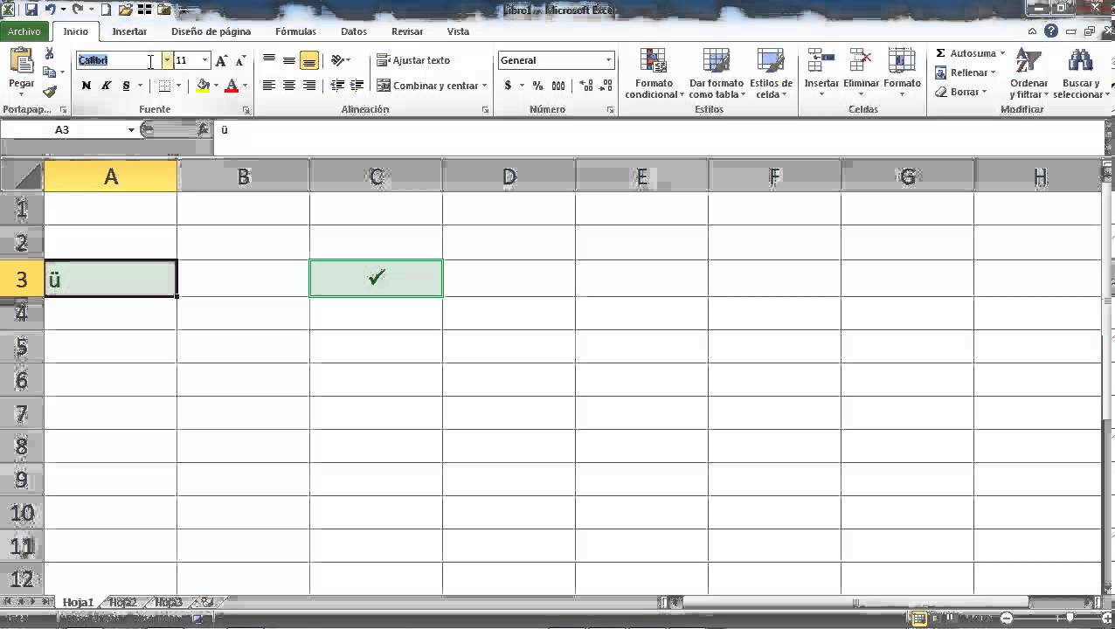
Task: Expand the Autosuma dropdown arrow
Action: 1002,53
